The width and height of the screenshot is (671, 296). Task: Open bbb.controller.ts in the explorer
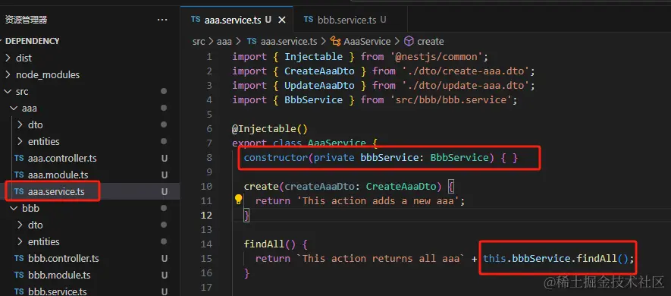pos(90,258)
